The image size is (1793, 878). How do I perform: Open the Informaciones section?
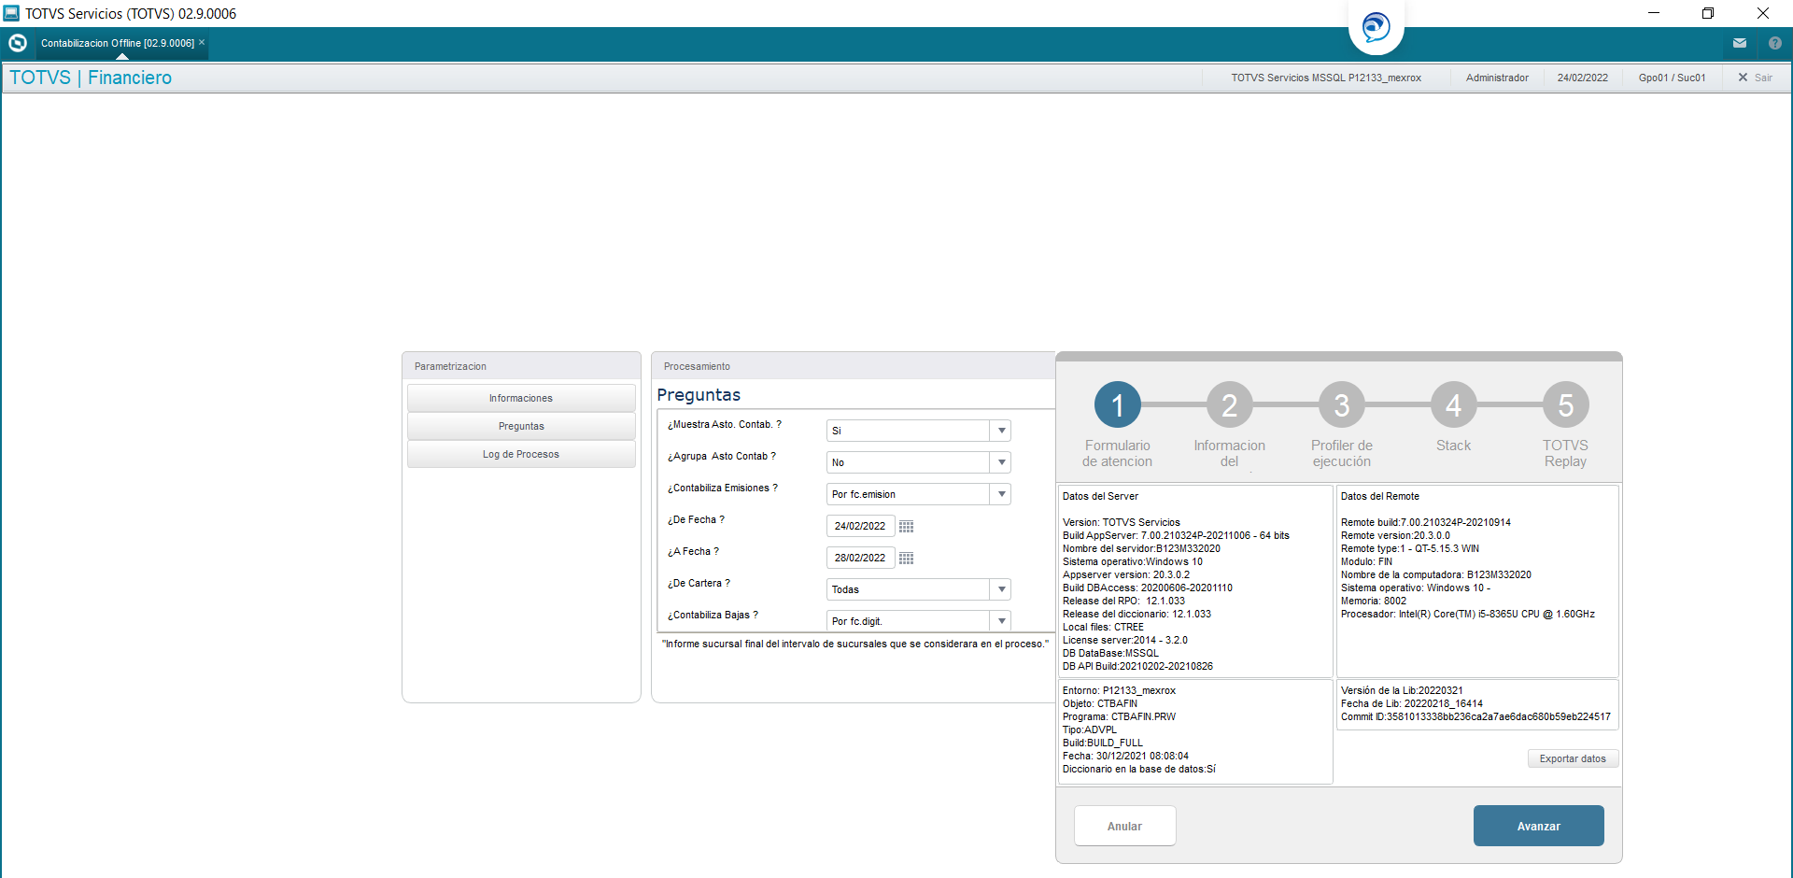(521, 398)
